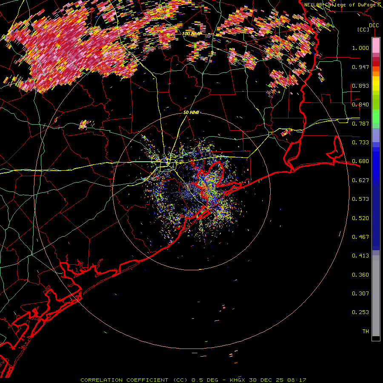This screenshot has width=383, height=383.
Task: Click the 0.840 legend value
Action: click(x=360, y=105)
